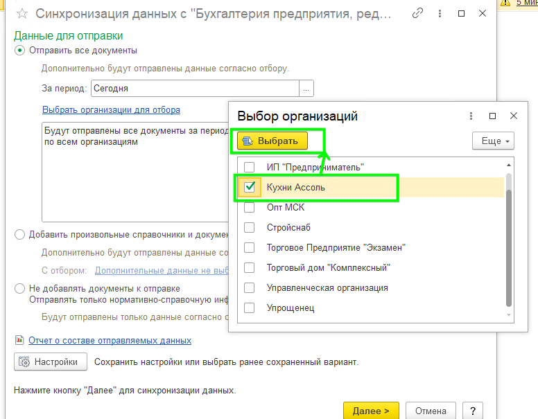Check the ИП "Предприниматель" checkbox
Screen dimensions: 538x419
click(249, 167)
